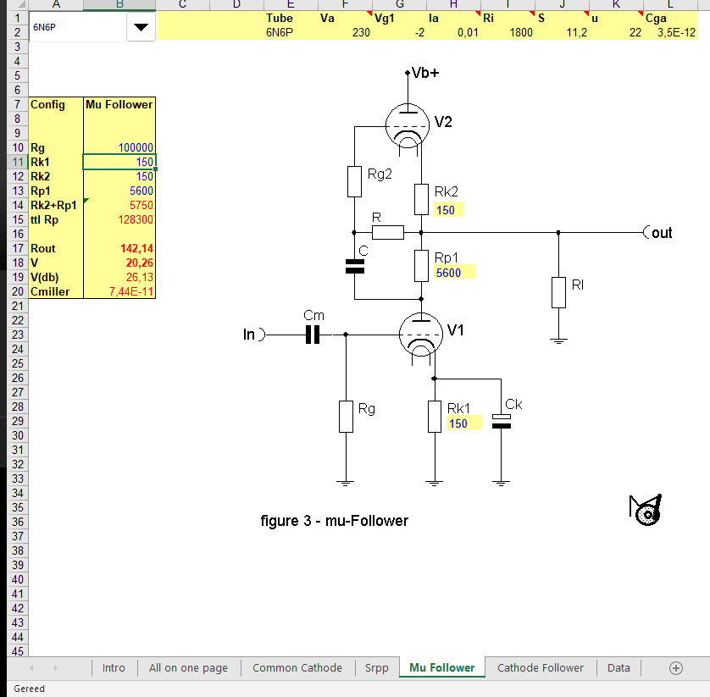Switch to the Common Cathode sheet tab
Viewport: 710px width, 697px height.
tap(297, 667)
